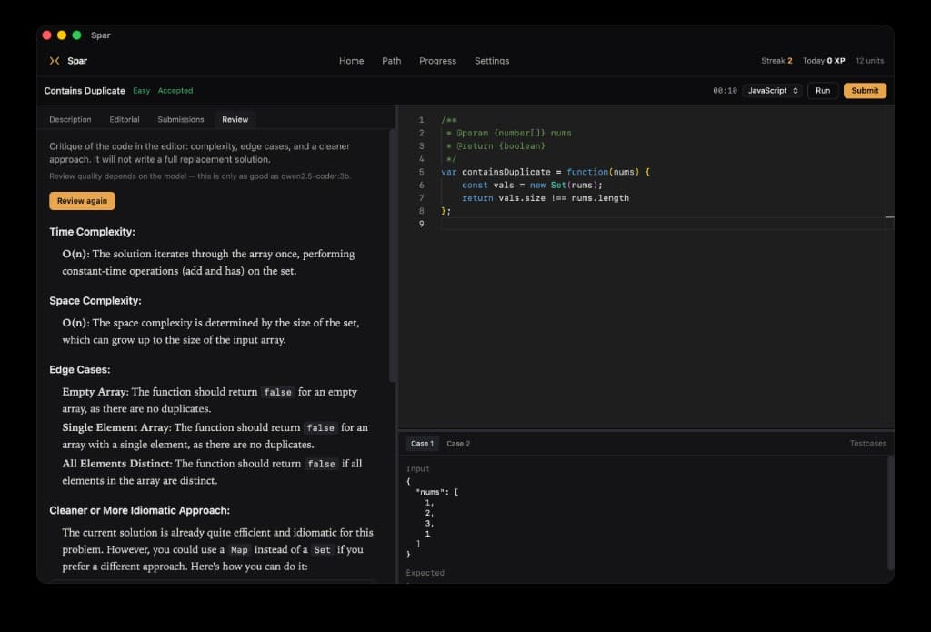Click the Contains Duplicate problem title
Image resolution: width=931 pixels, height=632 pixels.
click(x=85, y=91)
